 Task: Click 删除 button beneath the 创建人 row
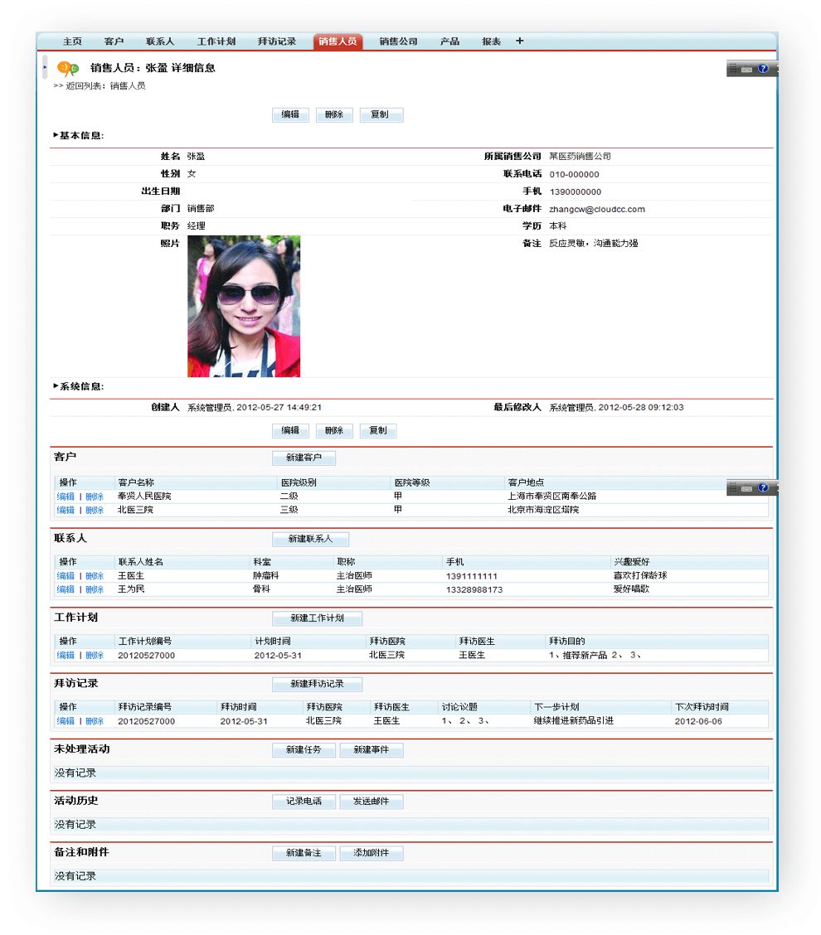334,430
